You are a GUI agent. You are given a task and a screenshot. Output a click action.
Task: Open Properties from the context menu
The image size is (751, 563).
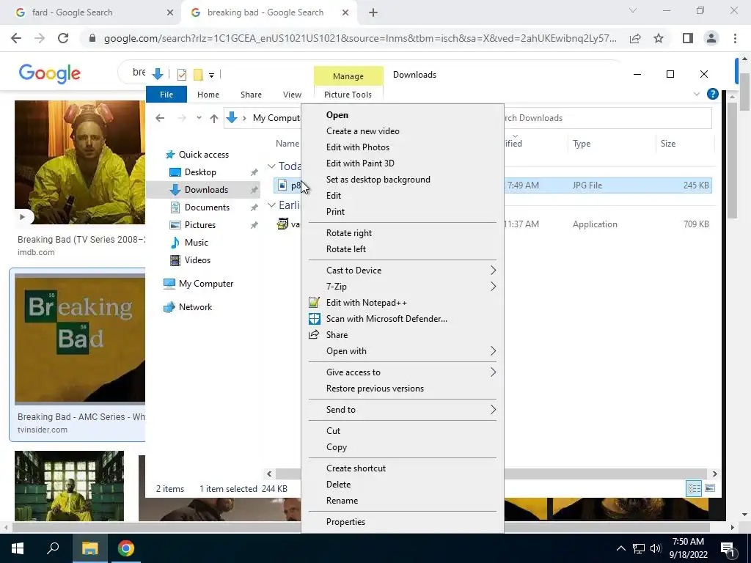tap(345, 522)
